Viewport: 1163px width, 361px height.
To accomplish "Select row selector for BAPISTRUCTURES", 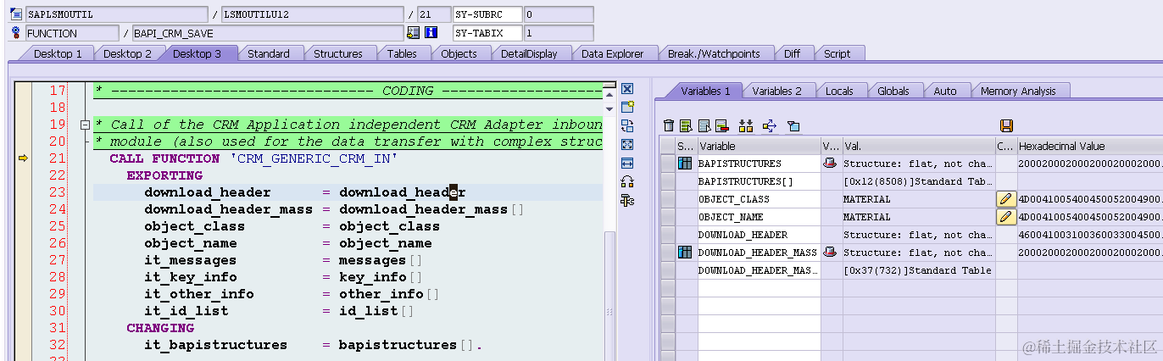I will [667, 164].
